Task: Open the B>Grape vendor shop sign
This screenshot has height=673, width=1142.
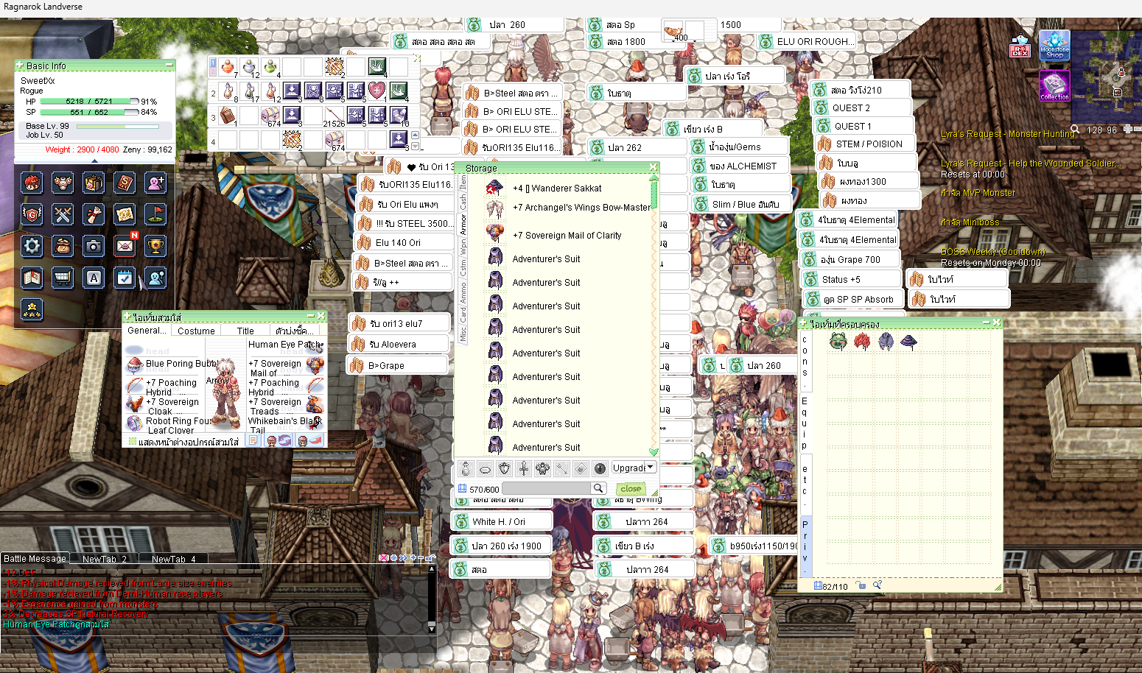Action: click(398, 365)
